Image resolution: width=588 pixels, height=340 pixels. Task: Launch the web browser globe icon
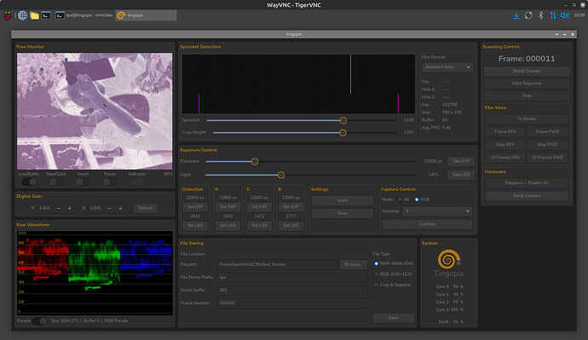(22, 15)
